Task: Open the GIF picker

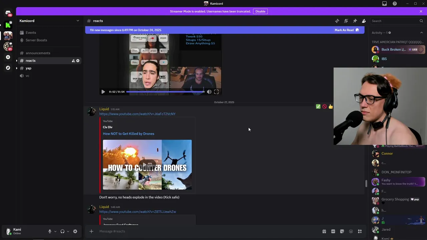Action: [333, 231]
